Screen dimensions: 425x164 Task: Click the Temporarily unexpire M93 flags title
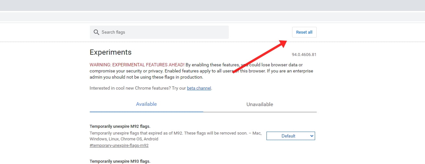coord(120,161)
